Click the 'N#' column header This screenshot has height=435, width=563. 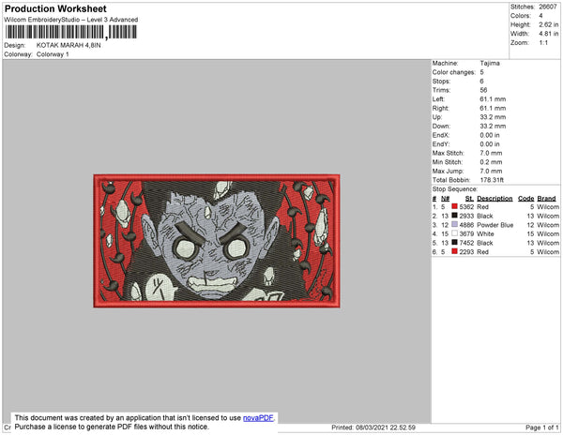click(445, 199)
